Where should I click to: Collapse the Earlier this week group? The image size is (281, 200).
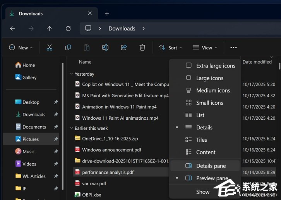pyautogui.click(x=71, y=128)
